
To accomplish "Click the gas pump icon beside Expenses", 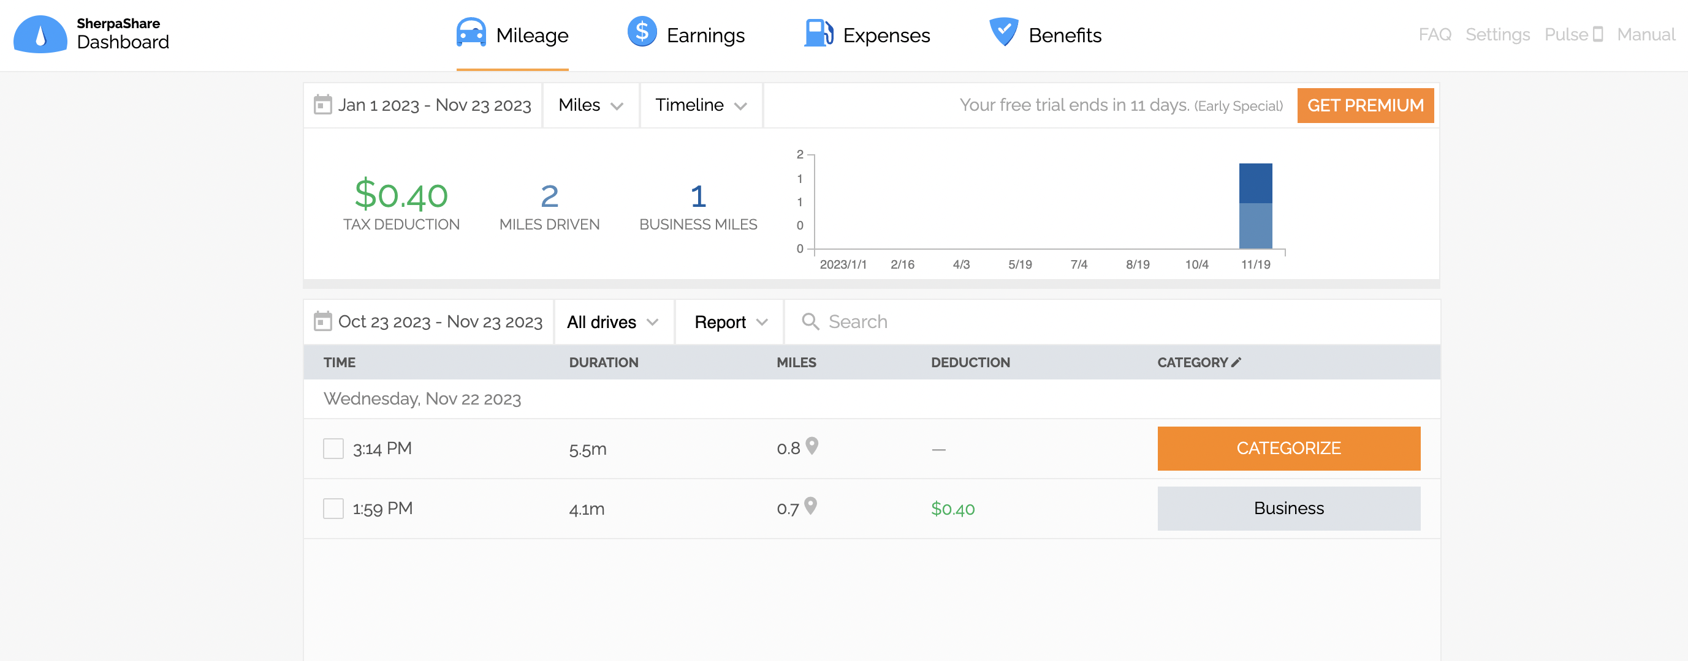I will (x=818, y=32).
